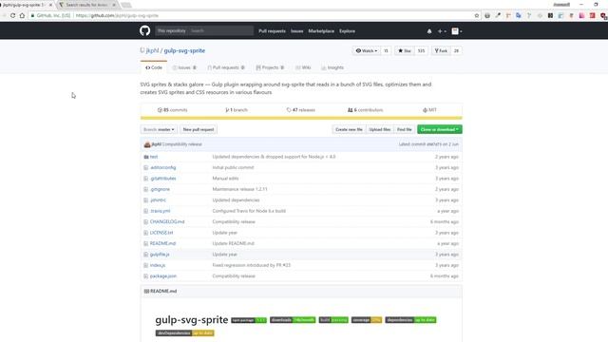This screenshot has width=608, height=342.
Task: Click the Create new file button
Action: pyautogui.click(x=349, y=129)
